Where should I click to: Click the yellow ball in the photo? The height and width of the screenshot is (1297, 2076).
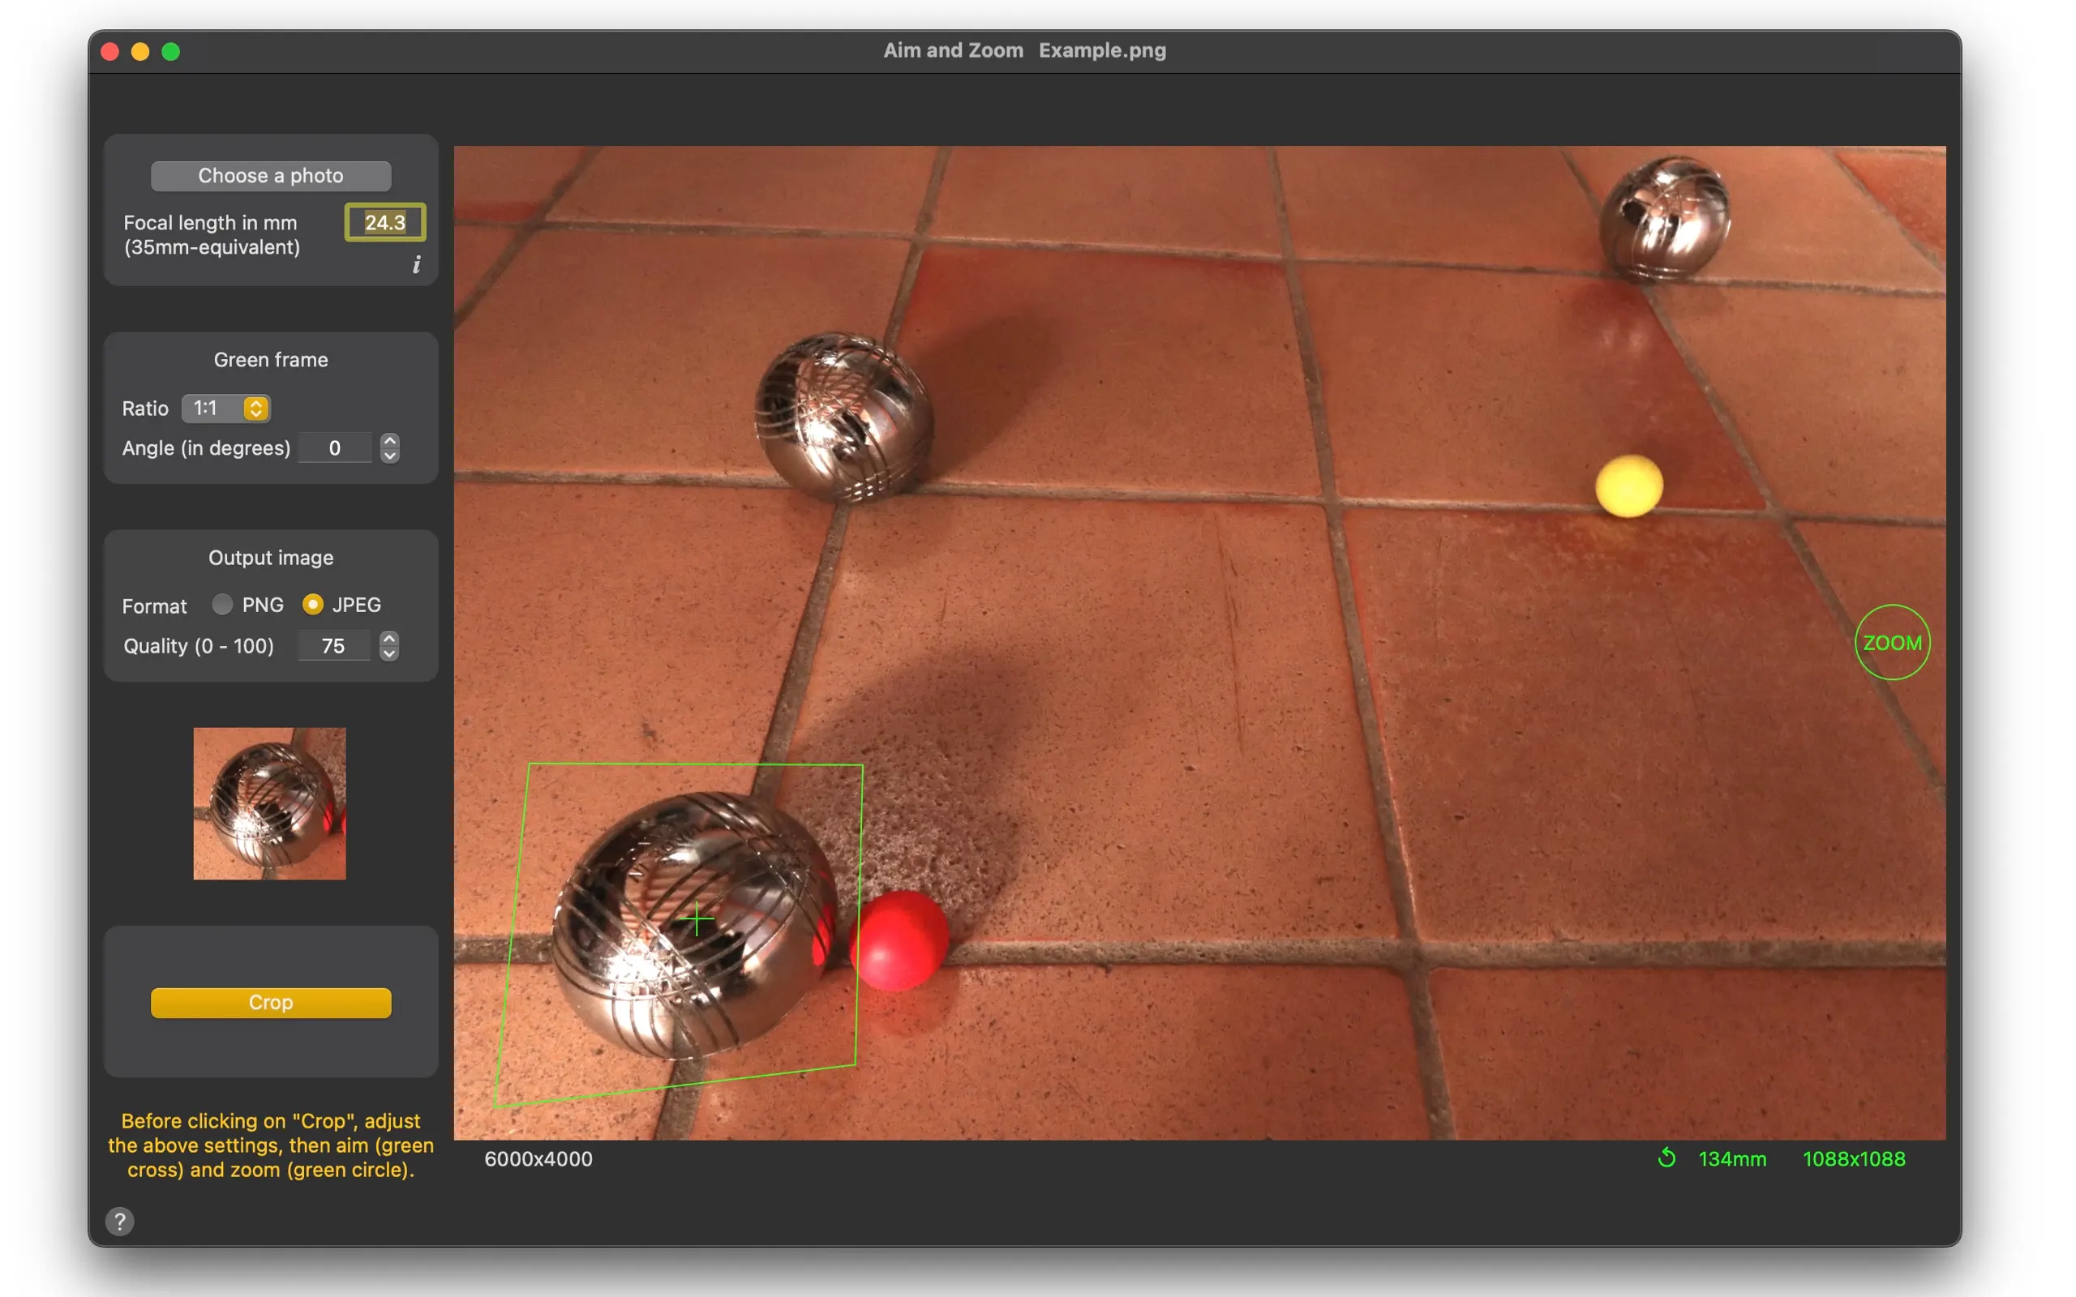pos(1628,486)
